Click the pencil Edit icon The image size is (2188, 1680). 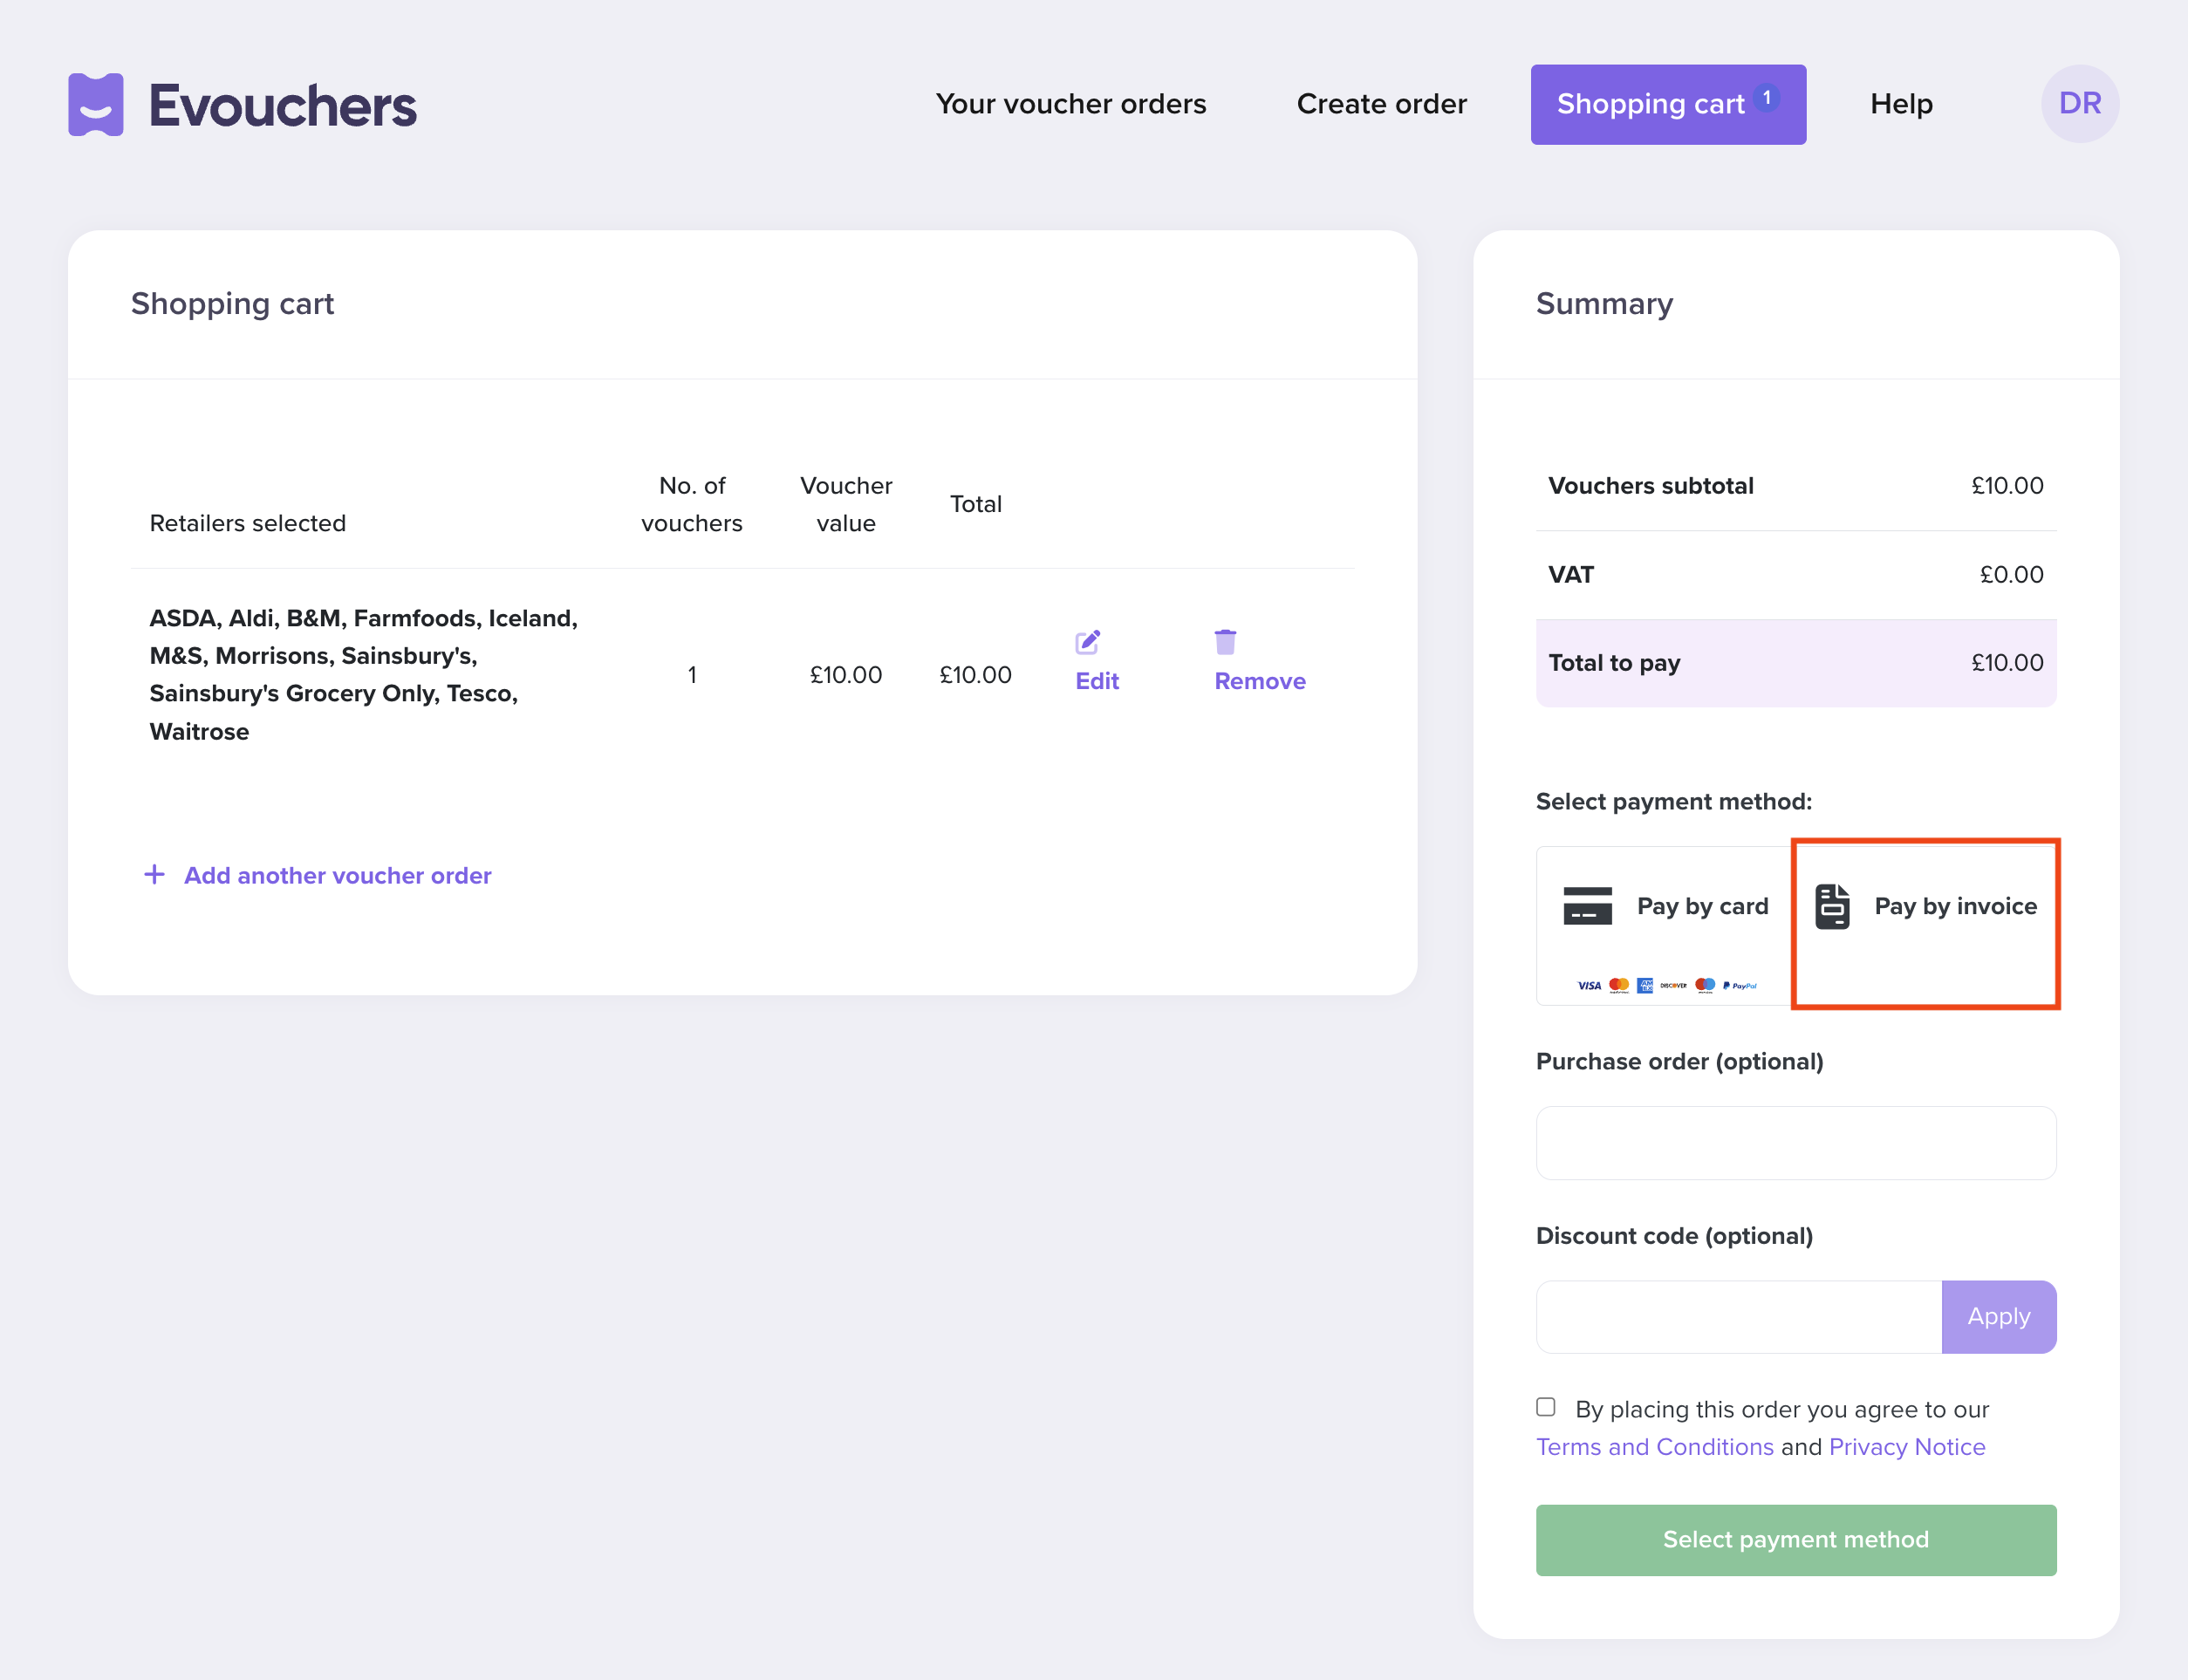point(1087,642)
